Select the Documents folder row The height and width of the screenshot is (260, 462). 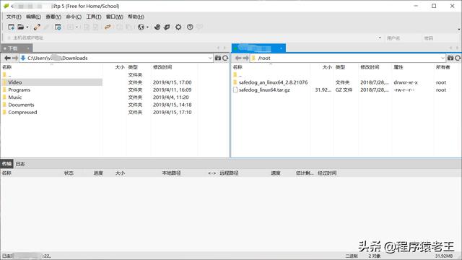[51, 105]
